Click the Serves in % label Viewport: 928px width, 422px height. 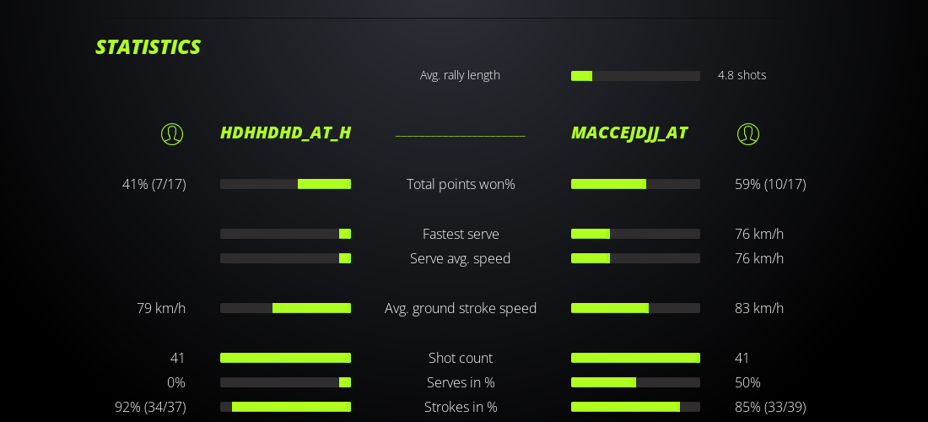461,382
